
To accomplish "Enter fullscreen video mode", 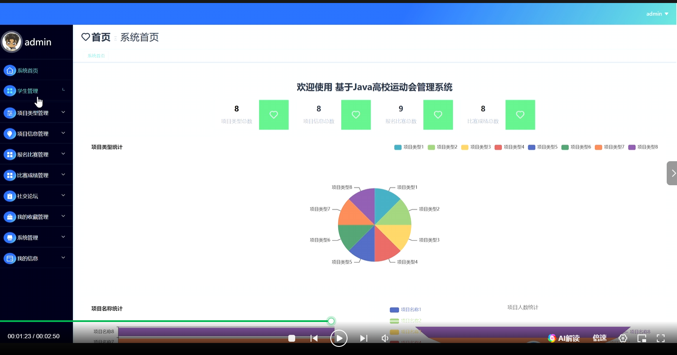I will click(x=661, y=338).
